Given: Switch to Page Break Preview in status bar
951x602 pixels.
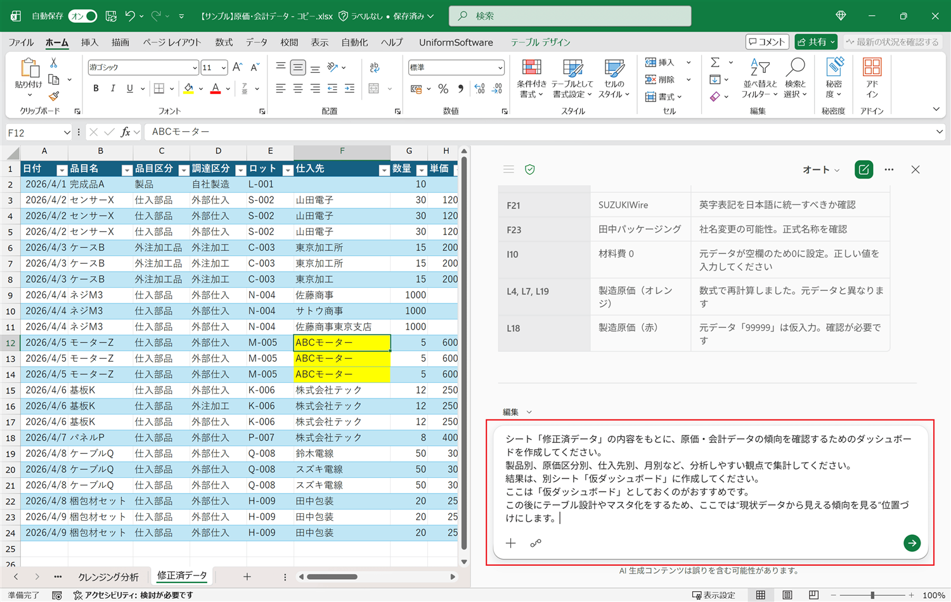Looking at the screenshot, I should point(813,595).
